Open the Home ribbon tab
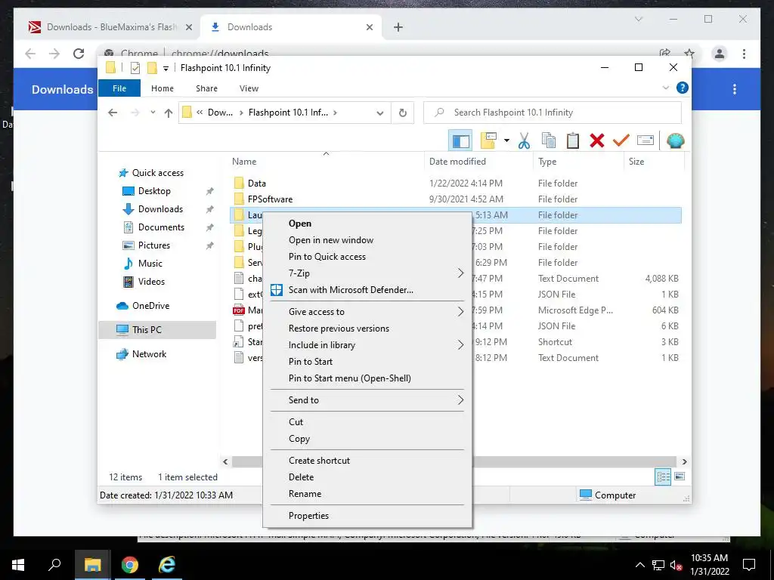The width and height of the screenshot is (774, 580). 163,88
